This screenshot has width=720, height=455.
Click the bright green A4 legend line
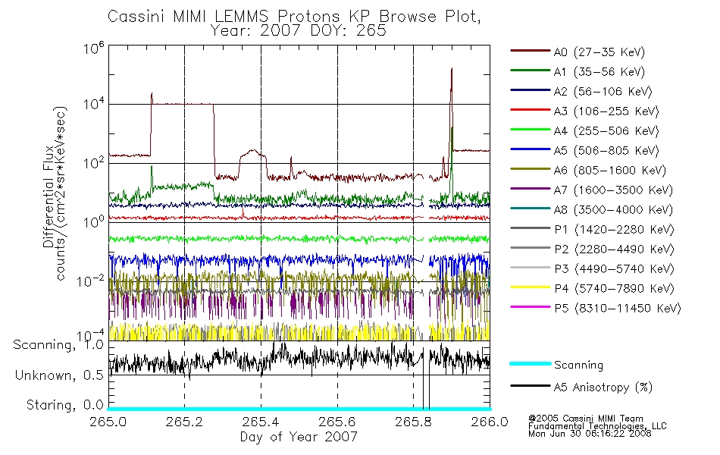(531, 130)
